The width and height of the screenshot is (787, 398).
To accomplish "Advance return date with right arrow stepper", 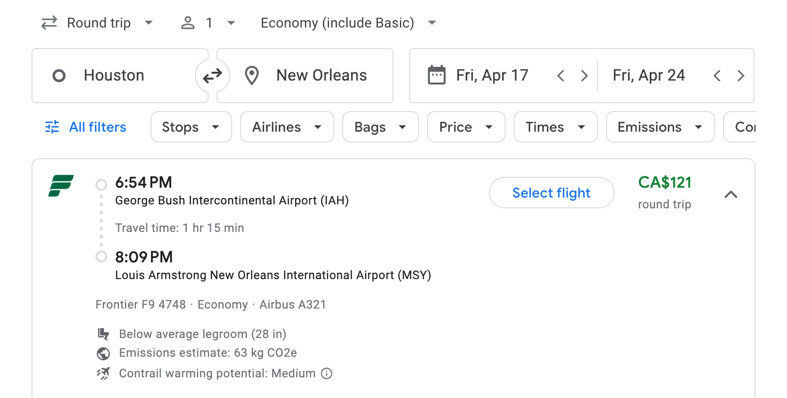I will tap(741, 75).
